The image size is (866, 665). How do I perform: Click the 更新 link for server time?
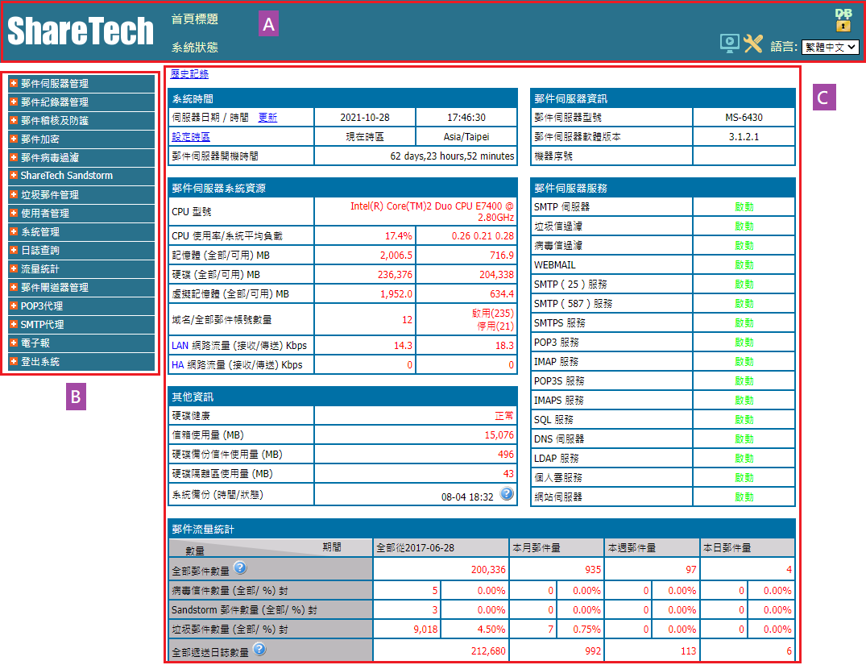[267, 117]
